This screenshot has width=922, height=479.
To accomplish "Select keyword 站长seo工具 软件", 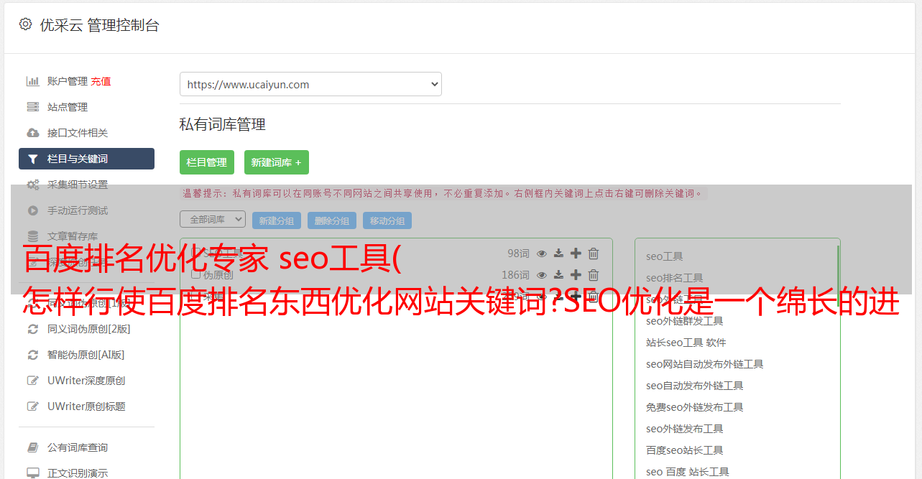I will (686, 343).
